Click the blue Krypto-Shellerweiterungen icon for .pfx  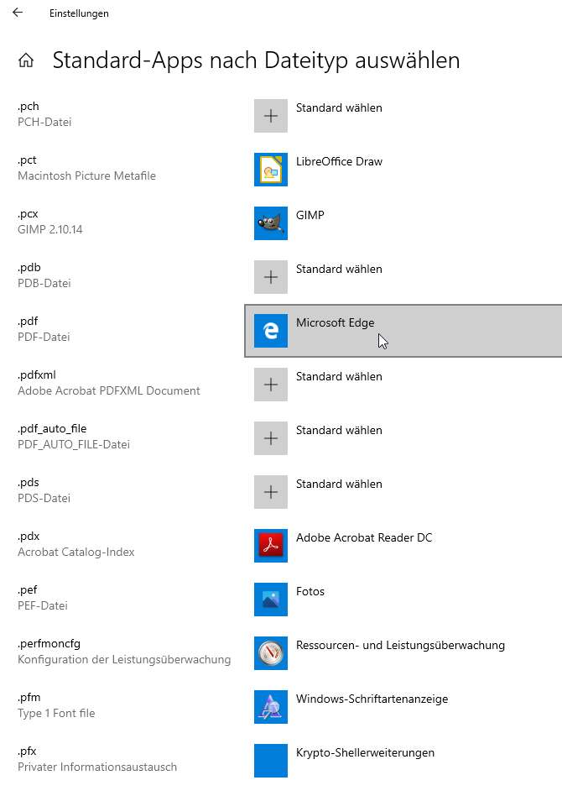pyautogui.click(x=271, y=761)
